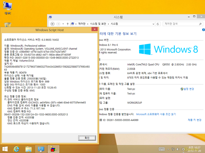Click the taskbar clock 오전 10:27
This screenshot has height=153, width=205.
coord(194,149)
